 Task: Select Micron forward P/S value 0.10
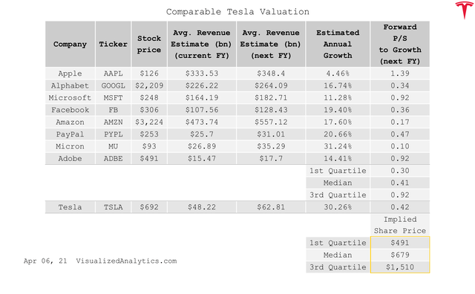coord(400,146)
